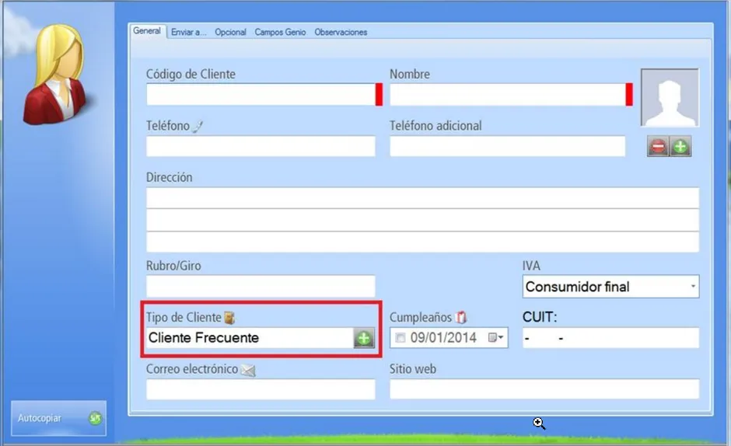The image size is (731, 446).
Task: Remove client photo with red minus icon
Action: (658, 147)
